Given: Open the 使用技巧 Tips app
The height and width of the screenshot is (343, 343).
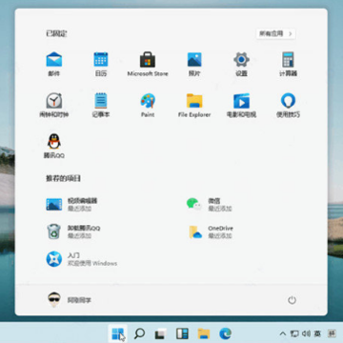Looking at the screenshot, I should pyautogui.click(x=288, y=105).
